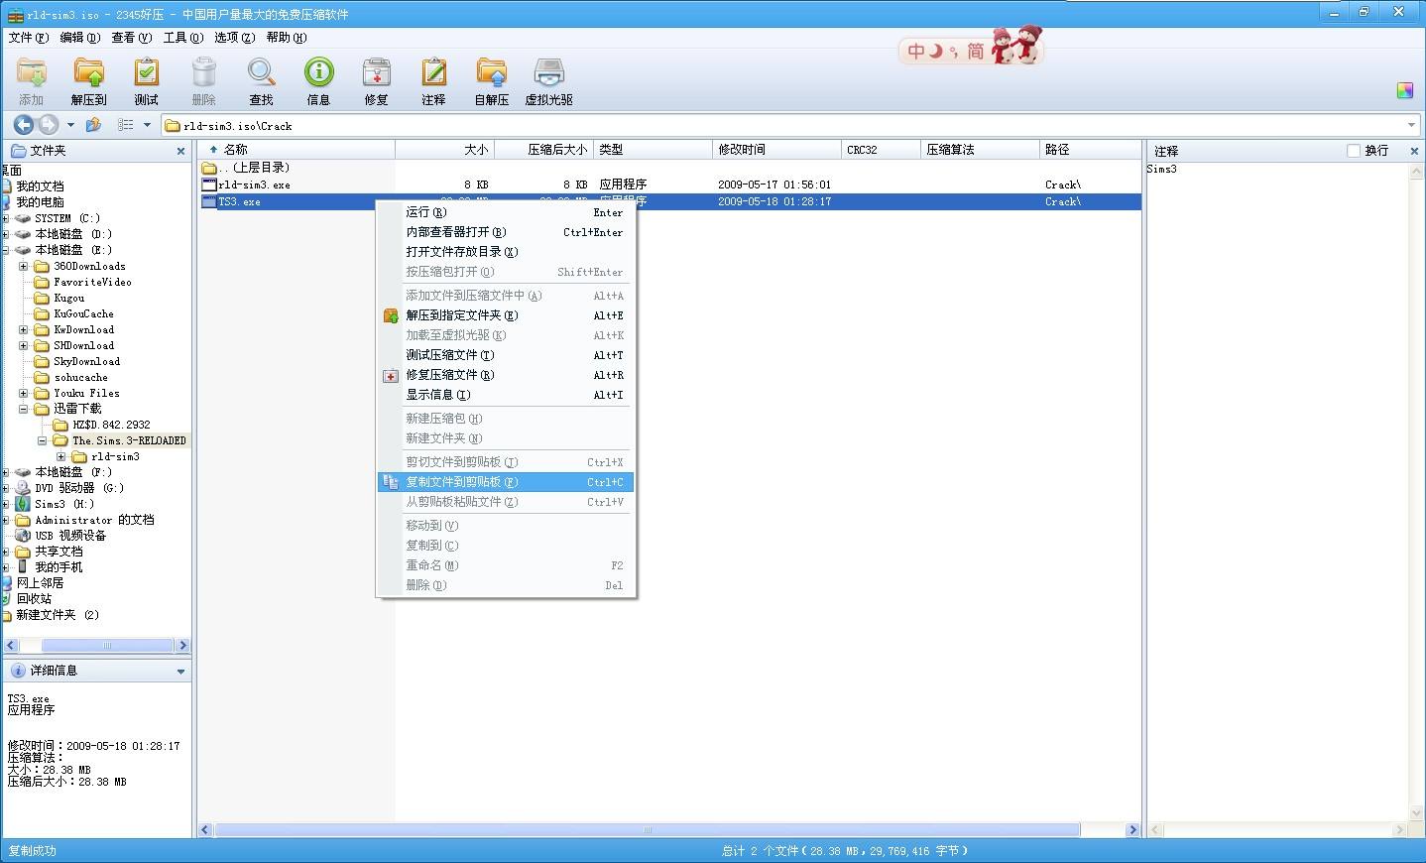Expand the Youku Files tree node
The width and height of the screenshot is (1426, 863).
point(23,393)
